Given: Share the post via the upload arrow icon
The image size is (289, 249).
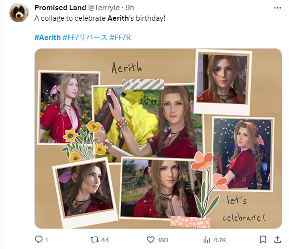Looking at the screenshot, I should [x=277, y=239].
